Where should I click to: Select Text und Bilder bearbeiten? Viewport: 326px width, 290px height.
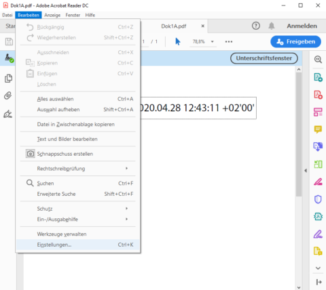(x=77, y=139)
